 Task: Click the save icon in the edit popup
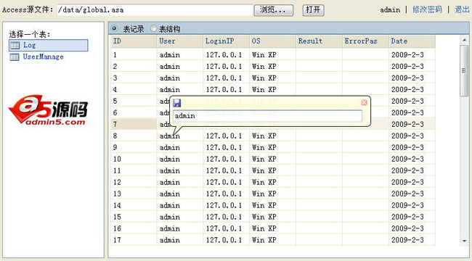[x=176, y=103]
